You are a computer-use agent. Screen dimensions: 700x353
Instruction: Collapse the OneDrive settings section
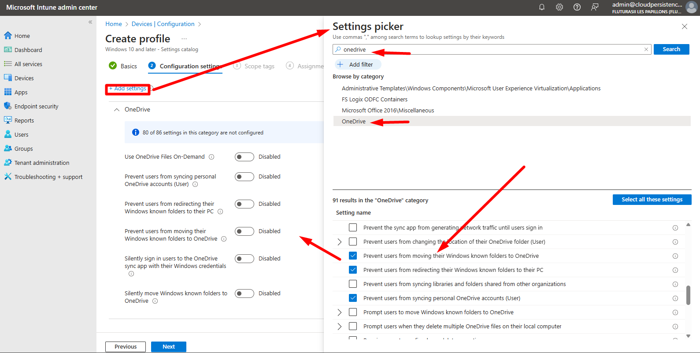117,110
